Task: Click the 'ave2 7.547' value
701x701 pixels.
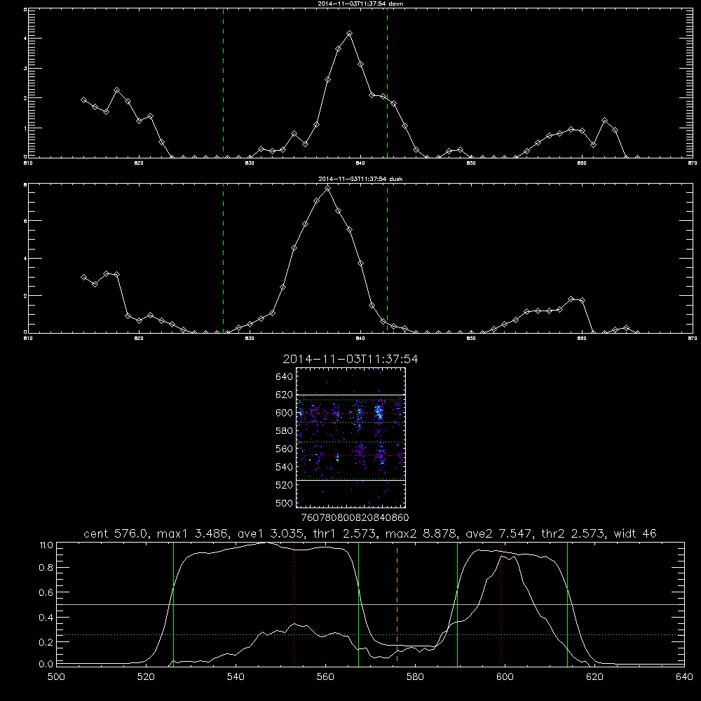Action: click(499, 533)
